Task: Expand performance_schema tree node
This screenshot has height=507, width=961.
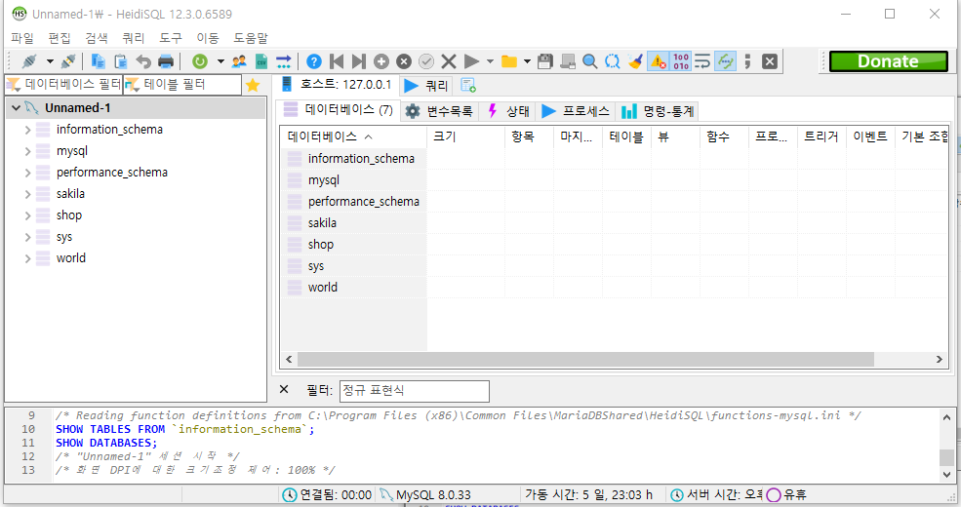Action: tap(27, 173)
